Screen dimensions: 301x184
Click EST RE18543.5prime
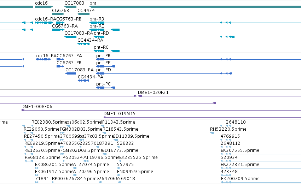tap(120, 129)
